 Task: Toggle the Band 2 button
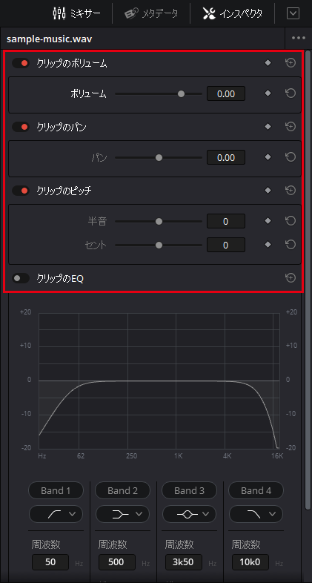click(x=122, y=491)
